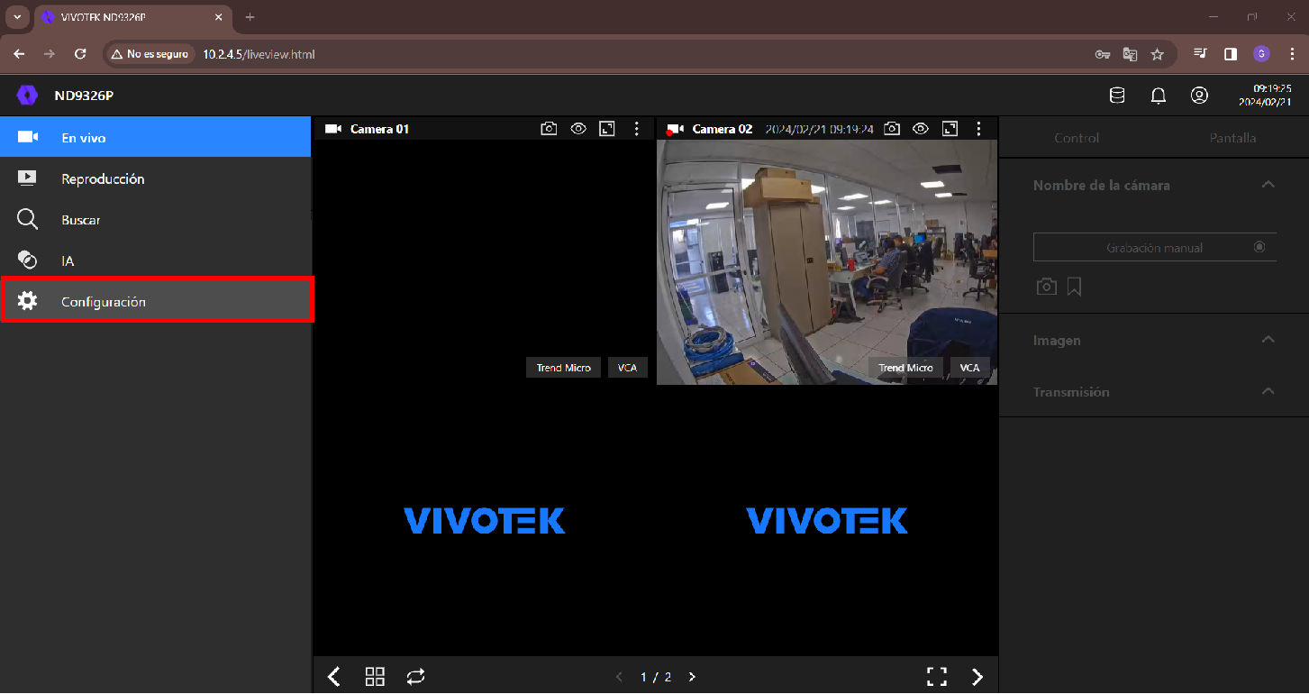Click the VIVOTEK logo icon beside ND9326P
The image size is (1309, 694).
(27, 96)
